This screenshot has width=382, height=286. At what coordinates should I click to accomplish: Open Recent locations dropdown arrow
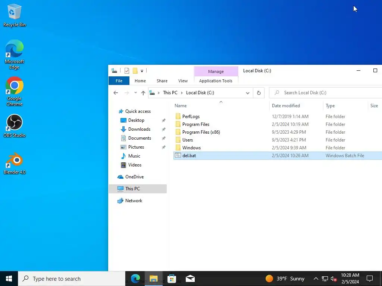point(135,93)
